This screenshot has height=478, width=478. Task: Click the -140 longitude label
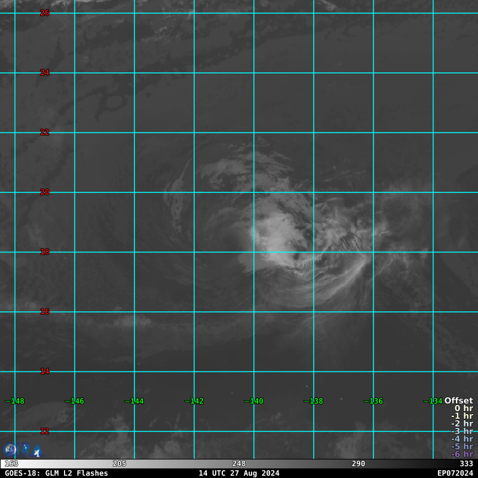point(255,402)
